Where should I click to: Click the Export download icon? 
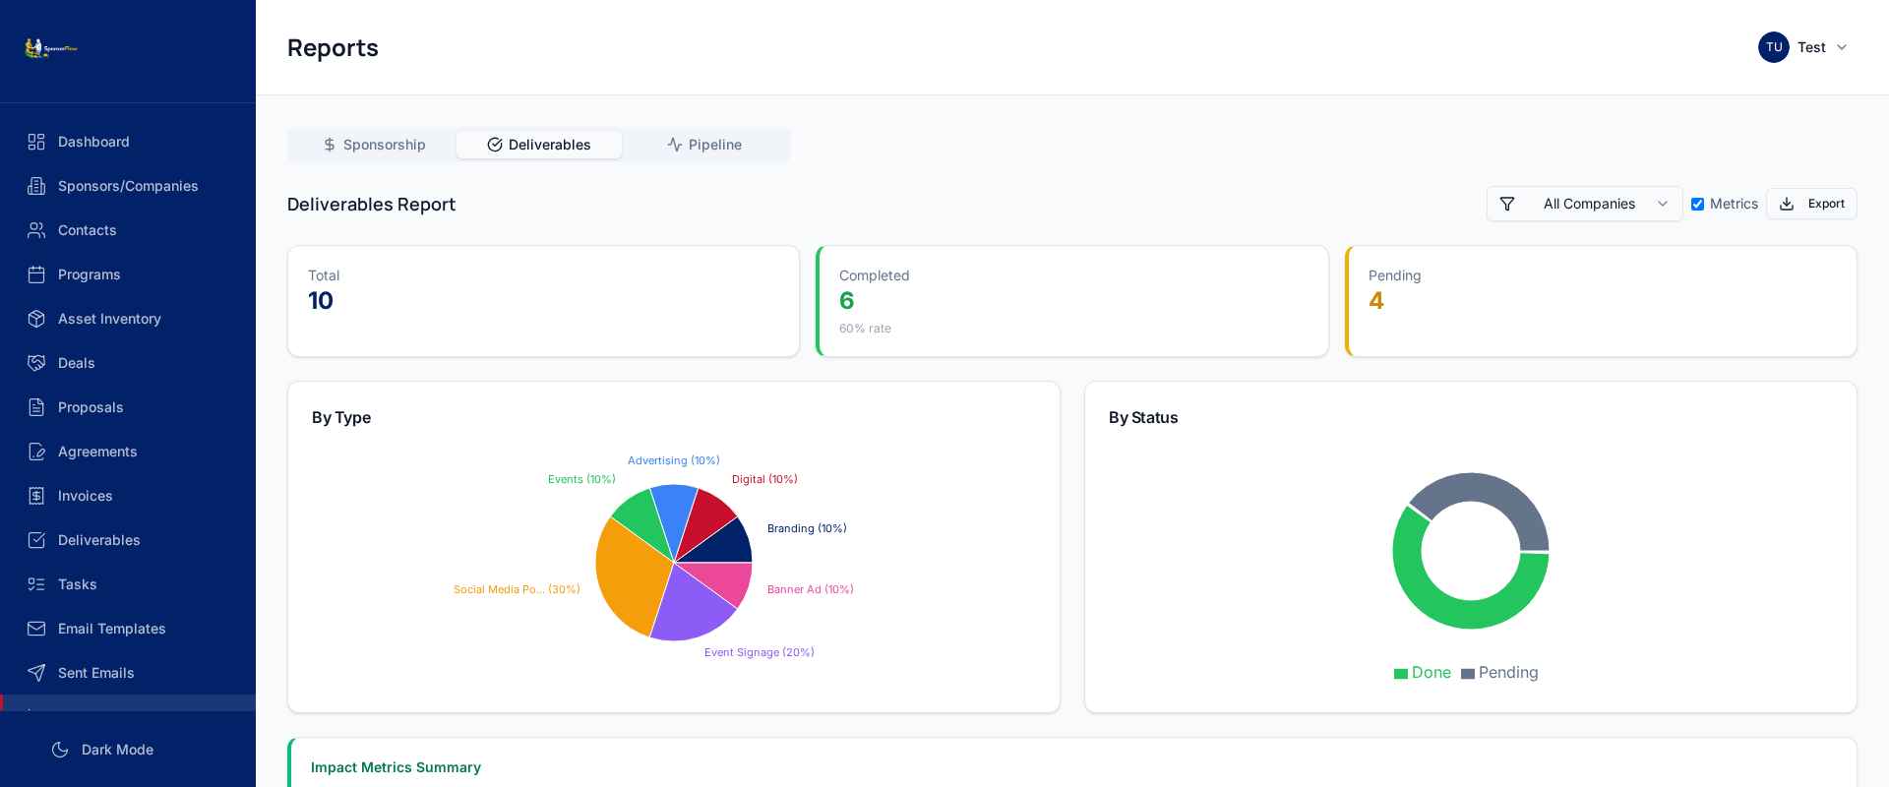[x=1787, y=204]
